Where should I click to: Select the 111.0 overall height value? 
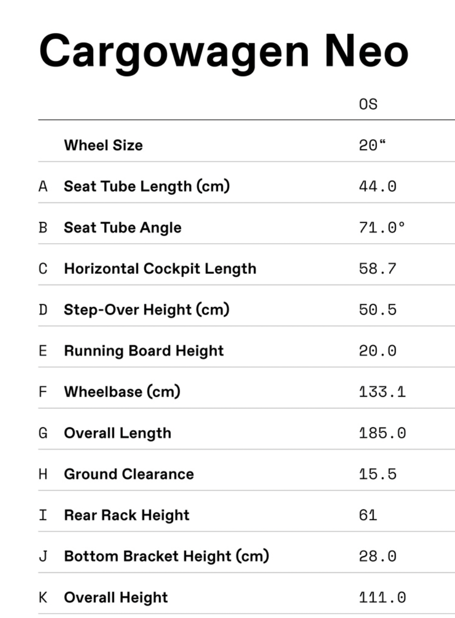click(382, 597)
